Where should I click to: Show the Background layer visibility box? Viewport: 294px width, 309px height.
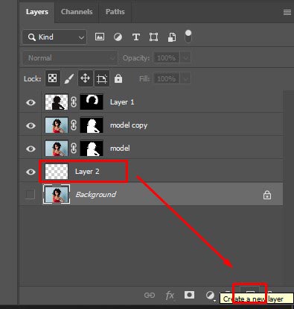pos(31,194)
